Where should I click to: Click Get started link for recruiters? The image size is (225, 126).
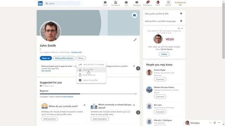pos(46,71)
